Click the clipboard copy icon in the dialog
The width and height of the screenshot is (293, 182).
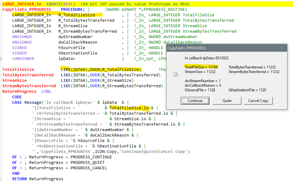tap(176, 74)
